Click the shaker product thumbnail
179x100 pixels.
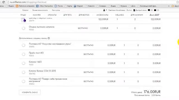[x=24, y=20]
